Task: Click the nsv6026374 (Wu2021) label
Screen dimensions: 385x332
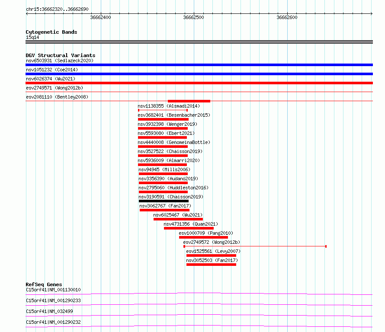Action: tap(51, 79)
